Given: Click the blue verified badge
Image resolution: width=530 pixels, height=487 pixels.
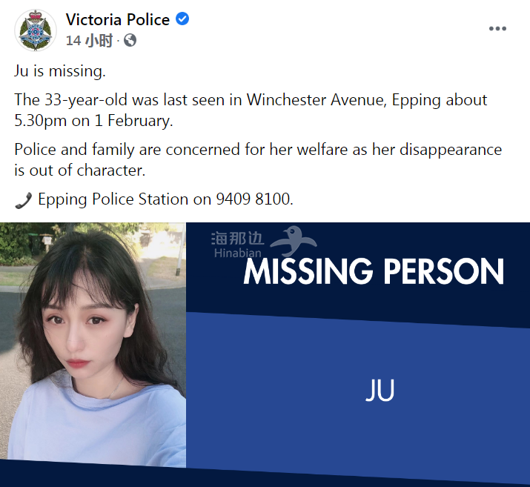Looking at the screenshot, I should point(182,19).
